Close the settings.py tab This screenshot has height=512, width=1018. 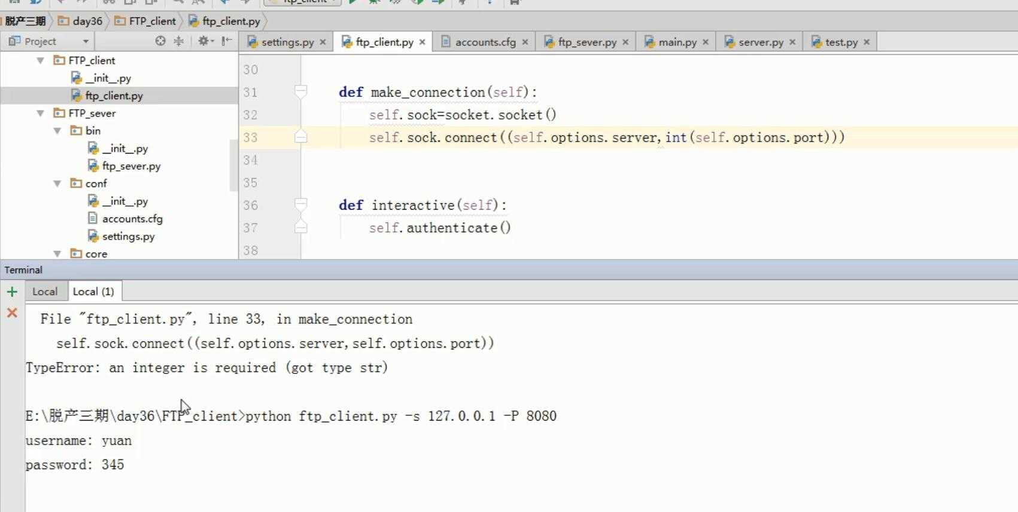(x=323, y=42)
